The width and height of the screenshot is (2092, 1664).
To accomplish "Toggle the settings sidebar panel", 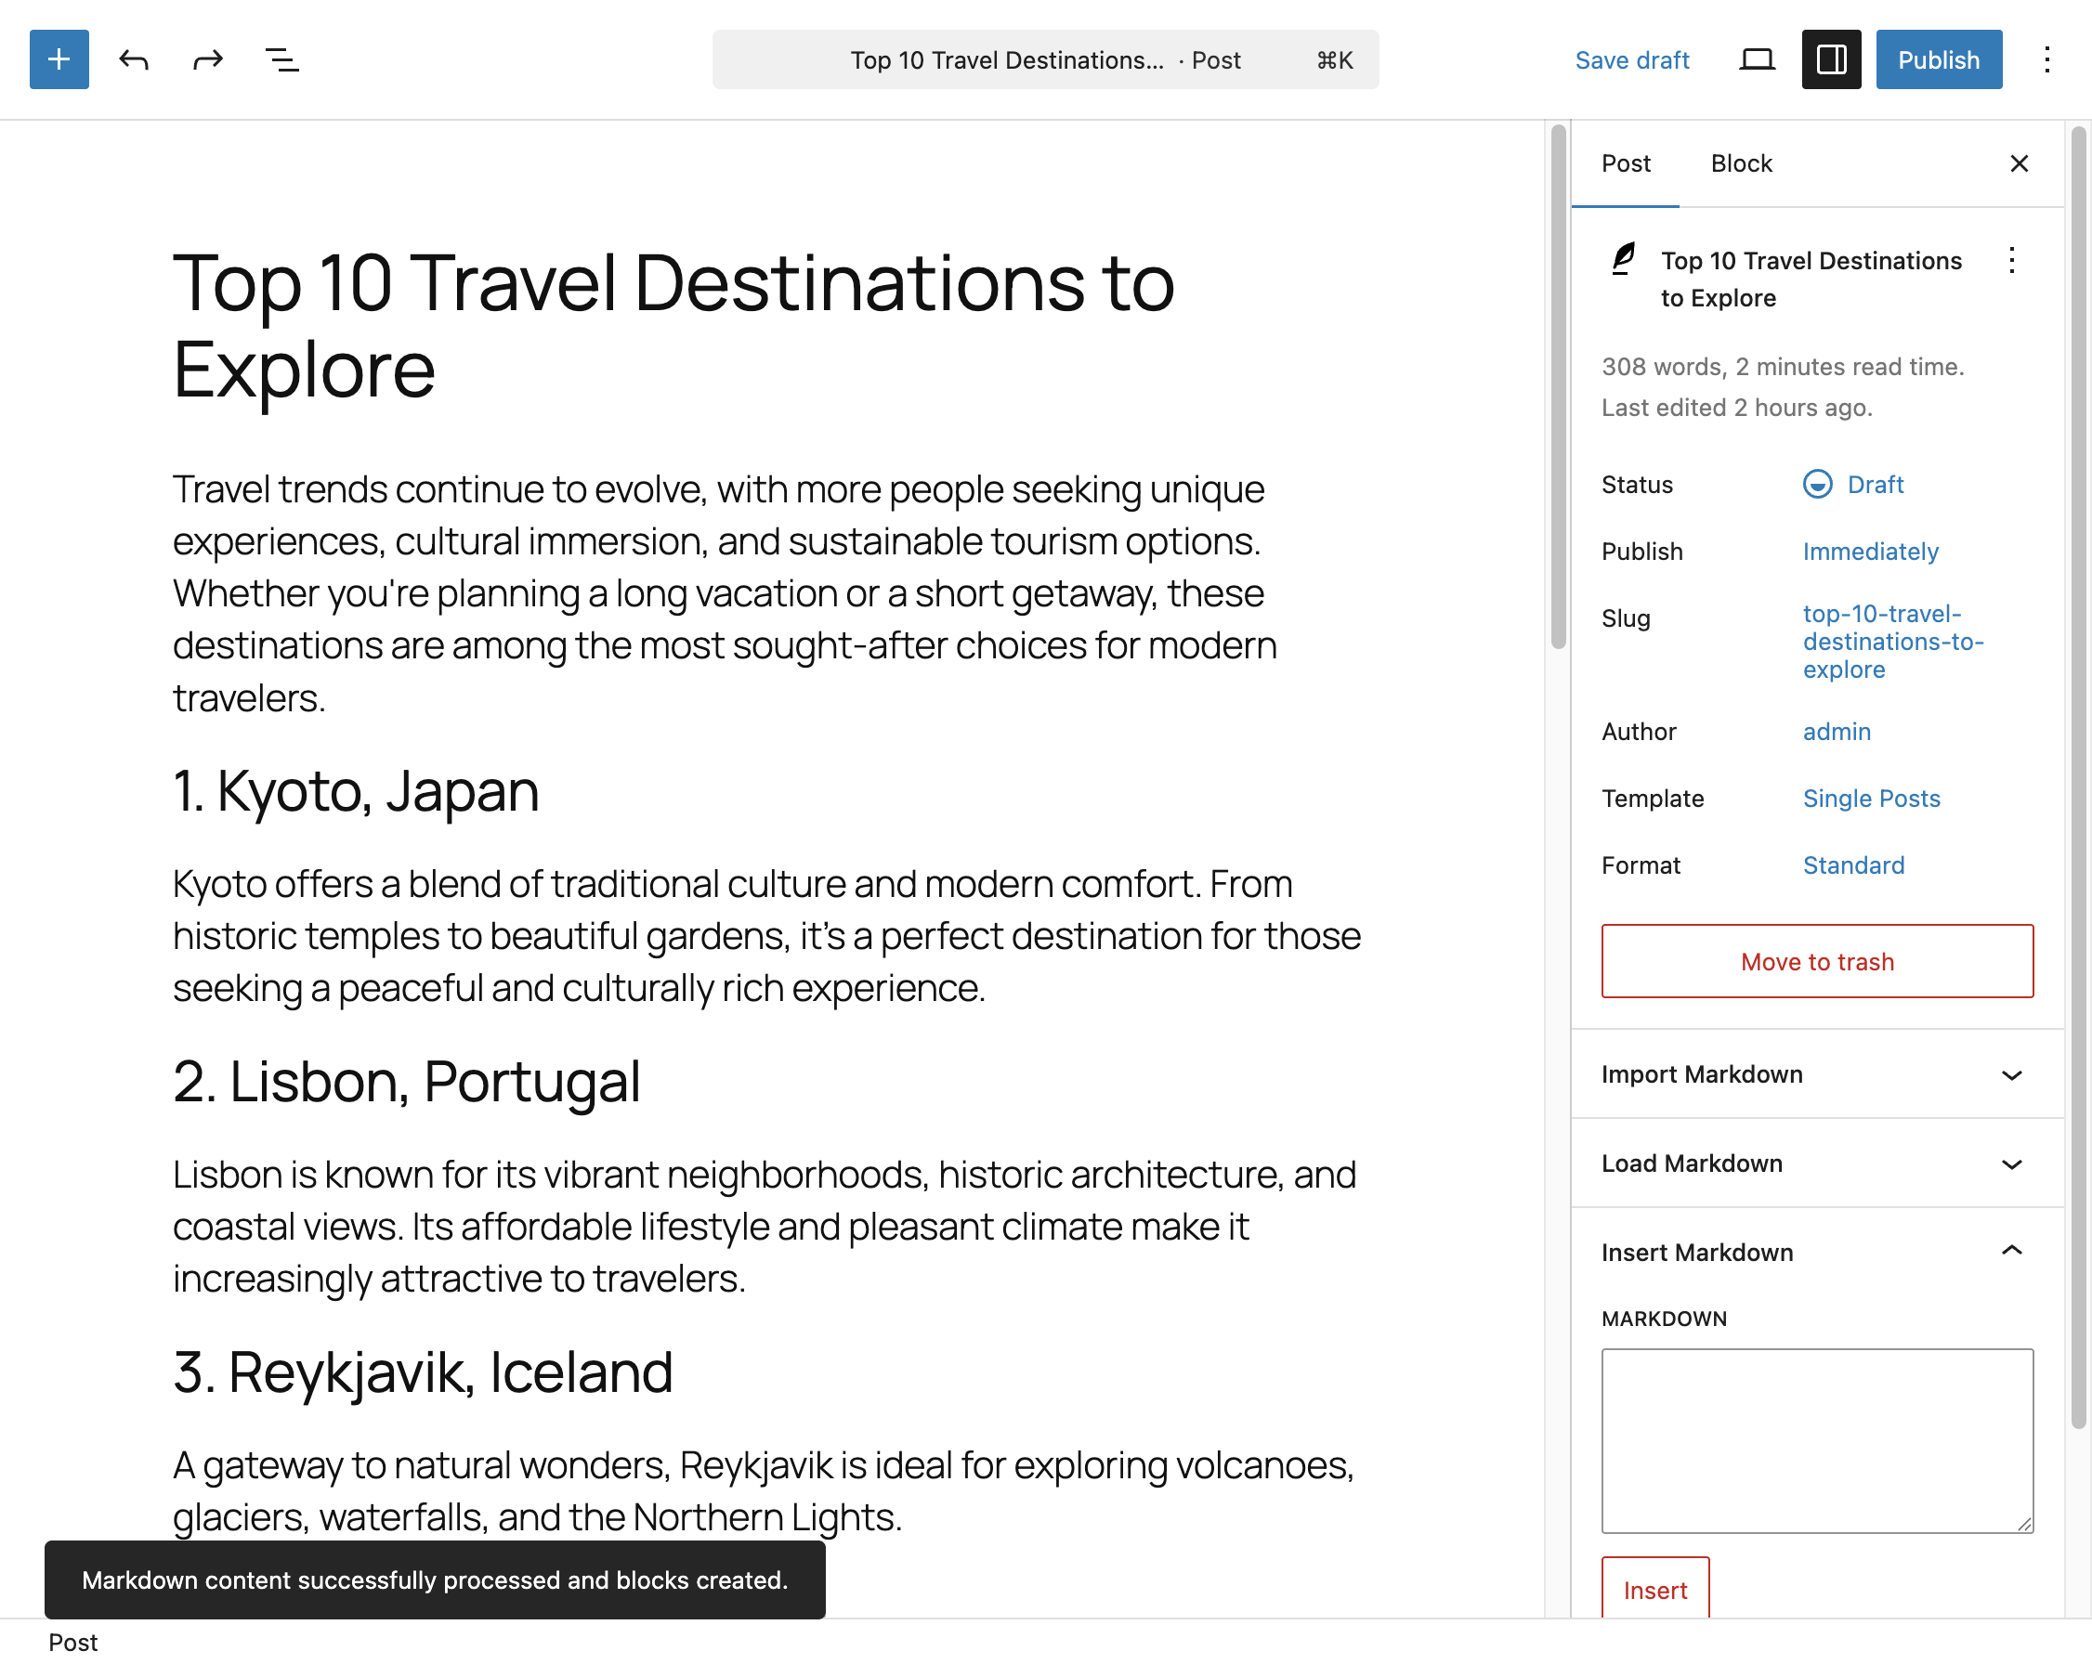I will point(1830,59).
